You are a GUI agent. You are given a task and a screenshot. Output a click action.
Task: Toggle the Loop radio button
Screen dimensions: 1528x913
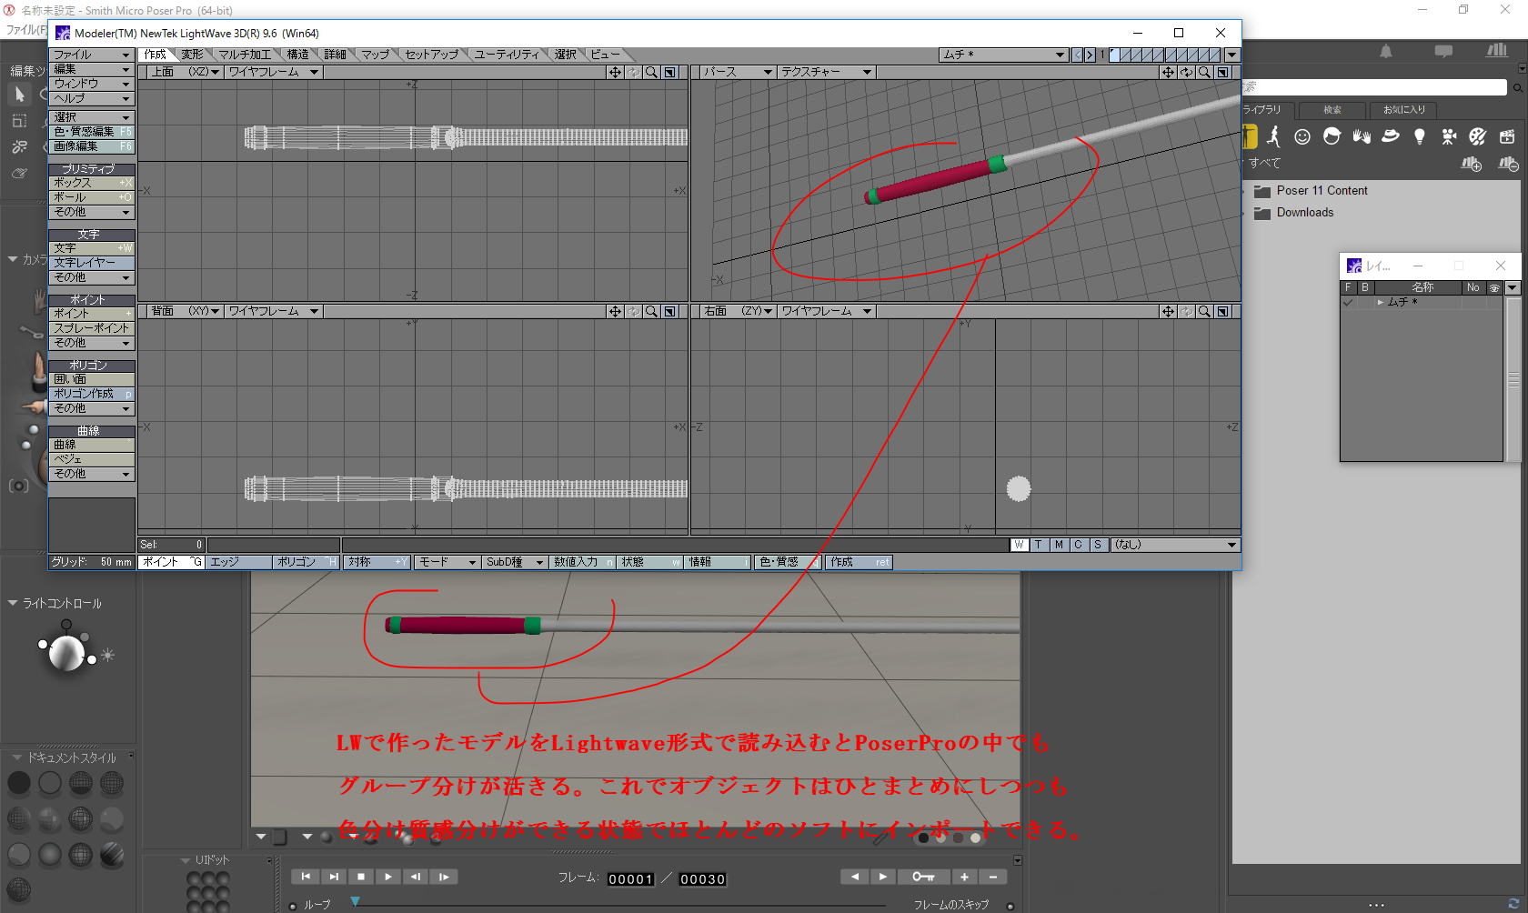293,906
